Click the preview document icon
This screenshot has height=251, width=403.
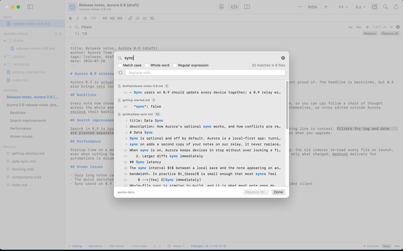[221, 7]
